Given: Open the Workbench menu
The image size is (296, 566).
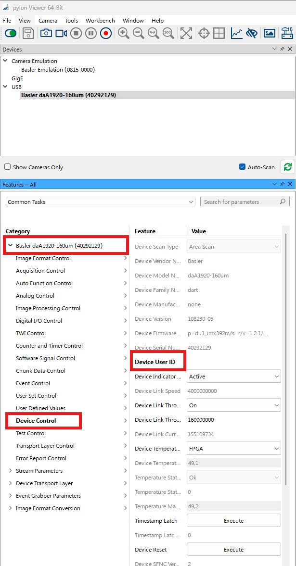Looking at the screenshot, I should pos(100,21).
